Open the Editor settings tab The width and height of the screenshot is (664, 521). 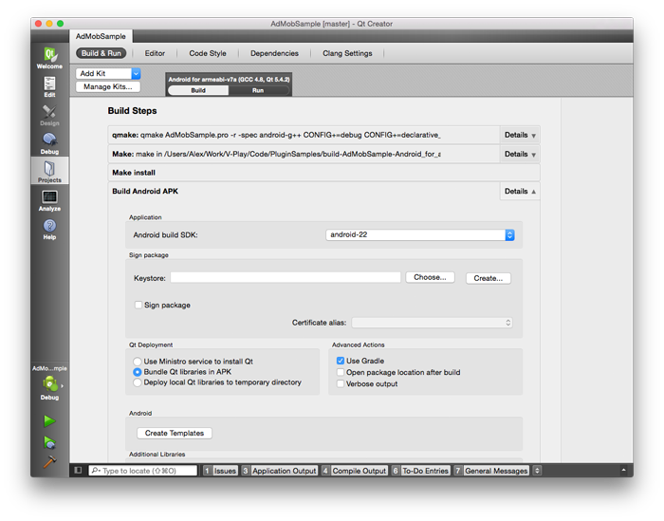click(155, 53)
